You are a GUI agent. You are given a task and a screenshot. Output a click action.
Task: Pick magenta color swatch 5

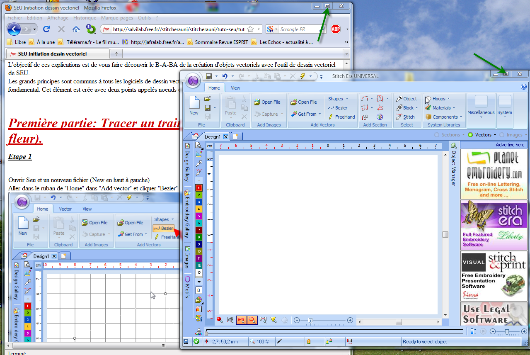(199, 216)
